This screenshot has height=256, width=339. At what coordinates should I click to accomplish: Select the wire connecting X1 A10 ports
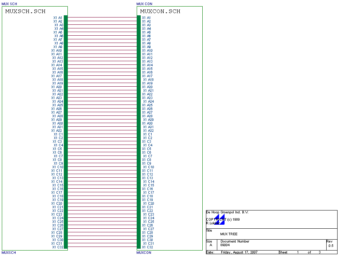[101, 50]
